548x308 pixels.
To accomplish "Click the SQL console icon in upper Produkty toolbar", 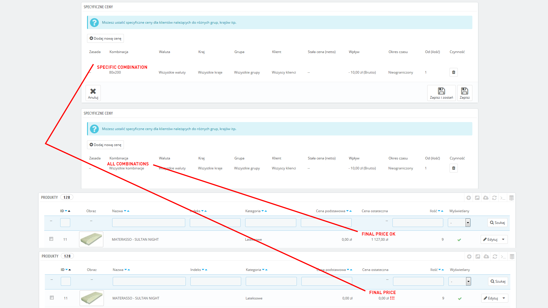I will (503, 198).
